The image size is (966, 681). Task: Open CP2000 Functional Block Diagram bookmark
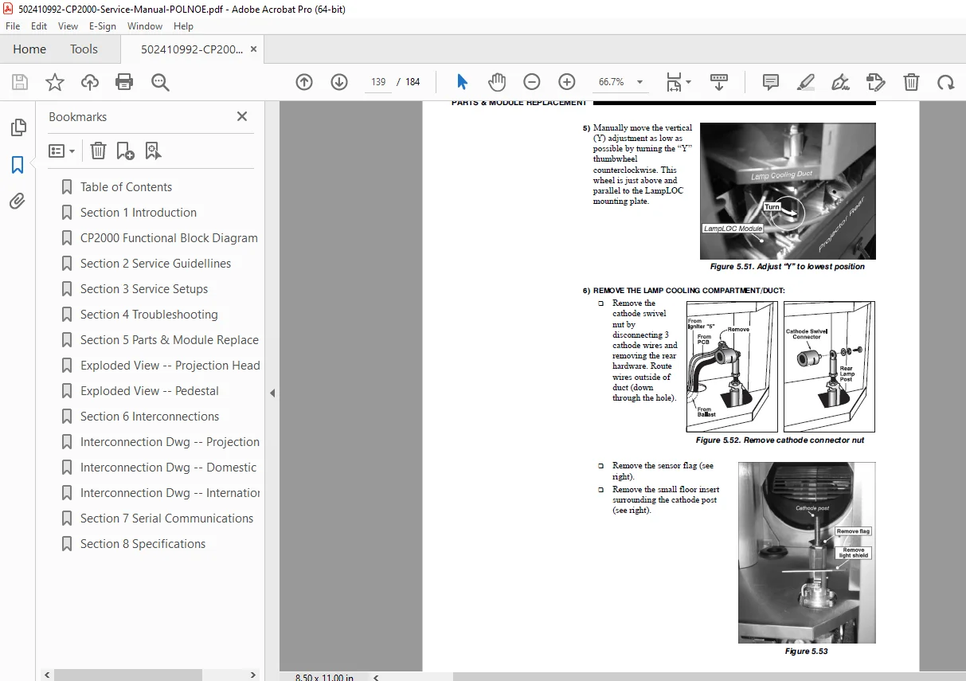[x=169, y=238]
